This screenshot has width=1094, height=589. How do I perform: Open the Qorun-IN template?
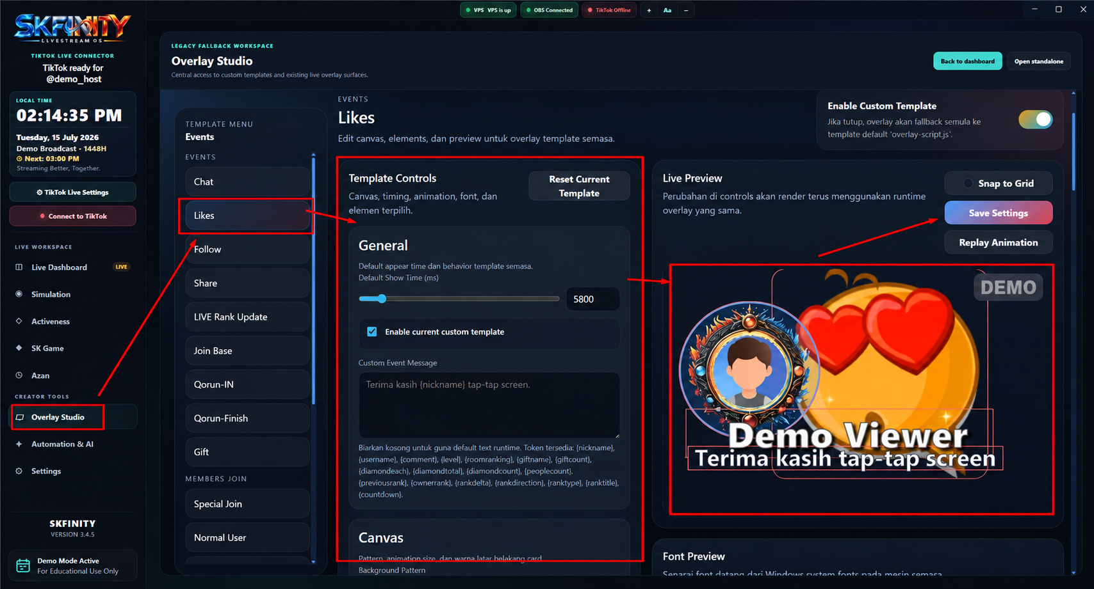click(x=247, y=384)
